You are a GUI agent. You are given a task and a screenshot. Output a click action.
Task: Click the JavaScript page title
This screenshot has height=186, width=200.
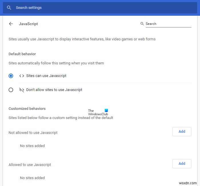click(x=28, y=24)
